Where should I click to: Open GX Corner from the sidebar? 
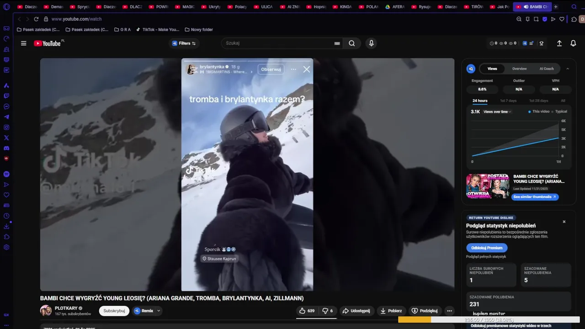[6, 315]
